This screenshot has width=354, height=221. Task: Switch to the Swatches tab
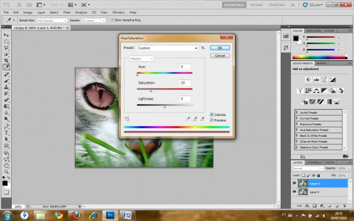point(313,31)
